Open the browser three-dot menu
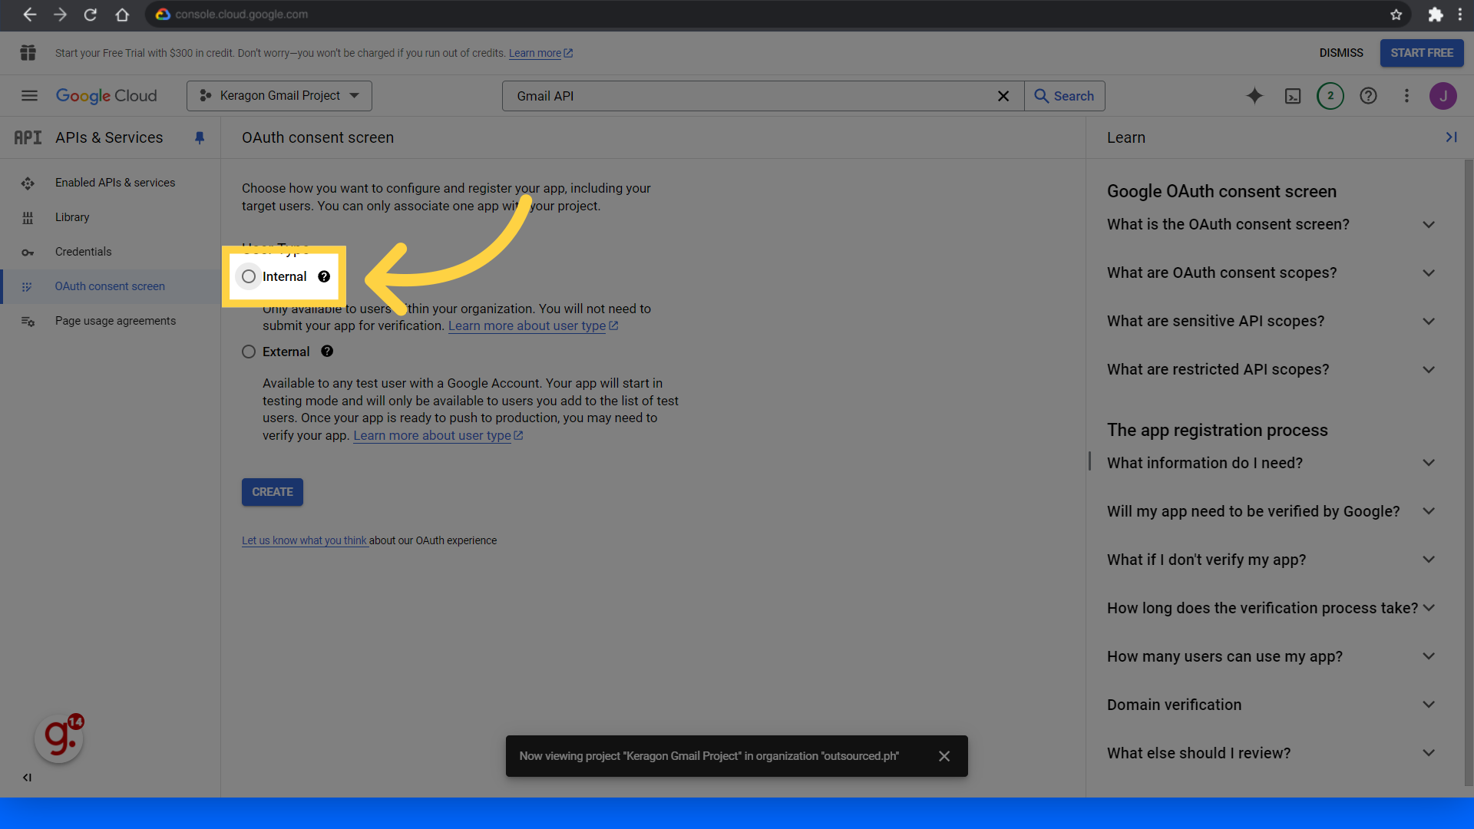The image size is (1474, 829). pos(1460,15)
